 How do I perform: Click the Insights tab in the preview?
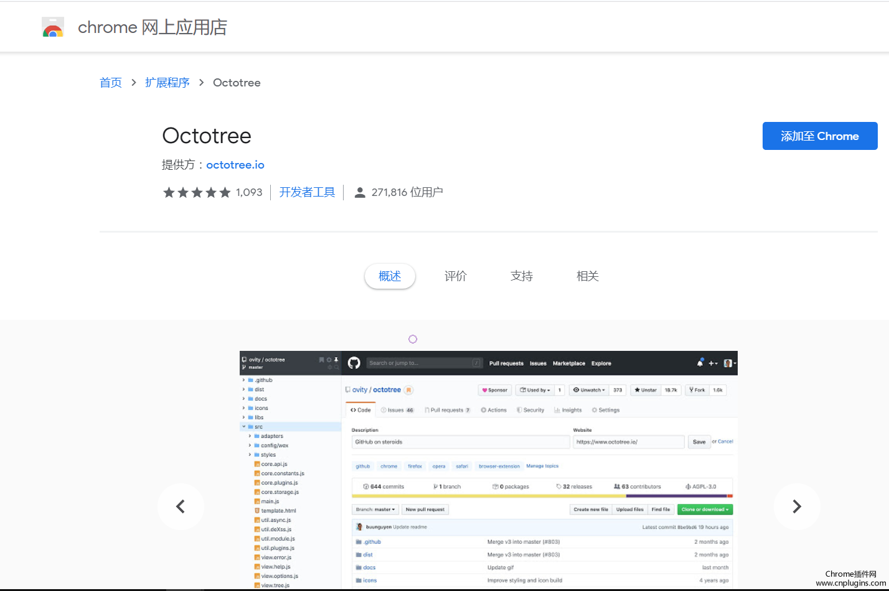pos(568,410)
